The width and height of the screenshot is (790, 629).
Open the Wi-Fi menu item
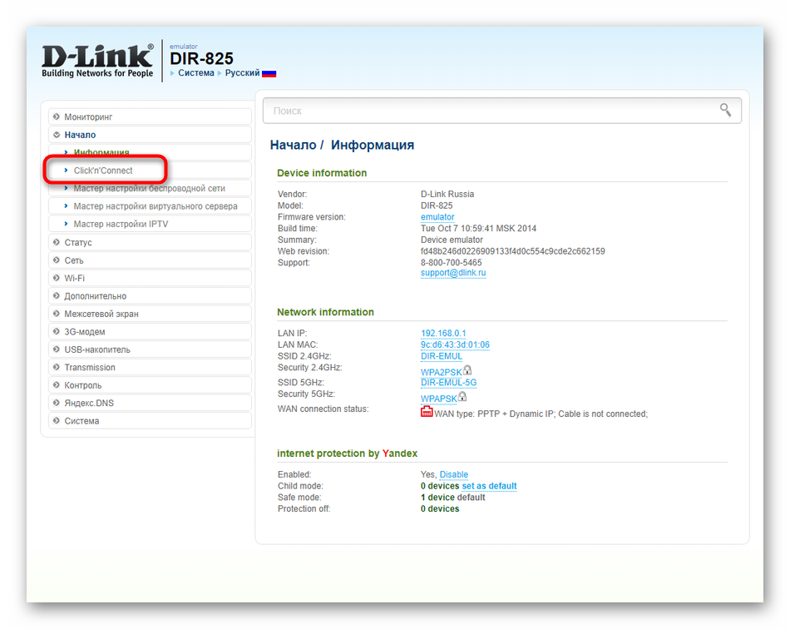click(150, 278)
